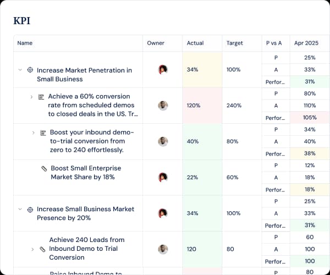
Task: Select the 22% Actual cell
Action: (202, 178)
